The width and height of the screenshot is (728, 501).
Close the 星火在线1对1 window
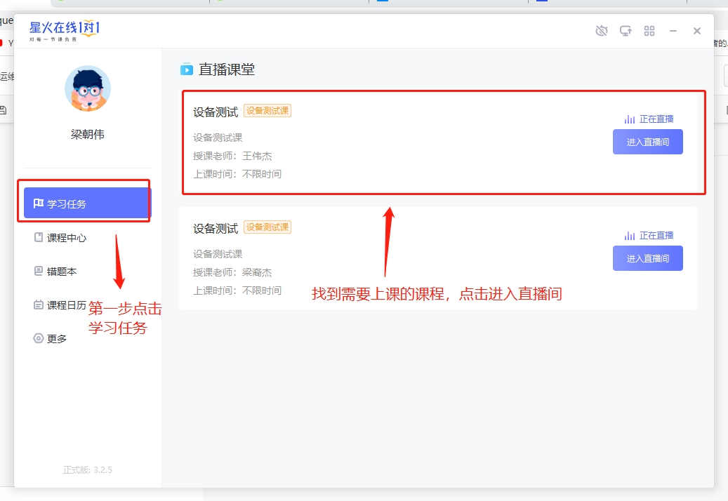point(697,31)
